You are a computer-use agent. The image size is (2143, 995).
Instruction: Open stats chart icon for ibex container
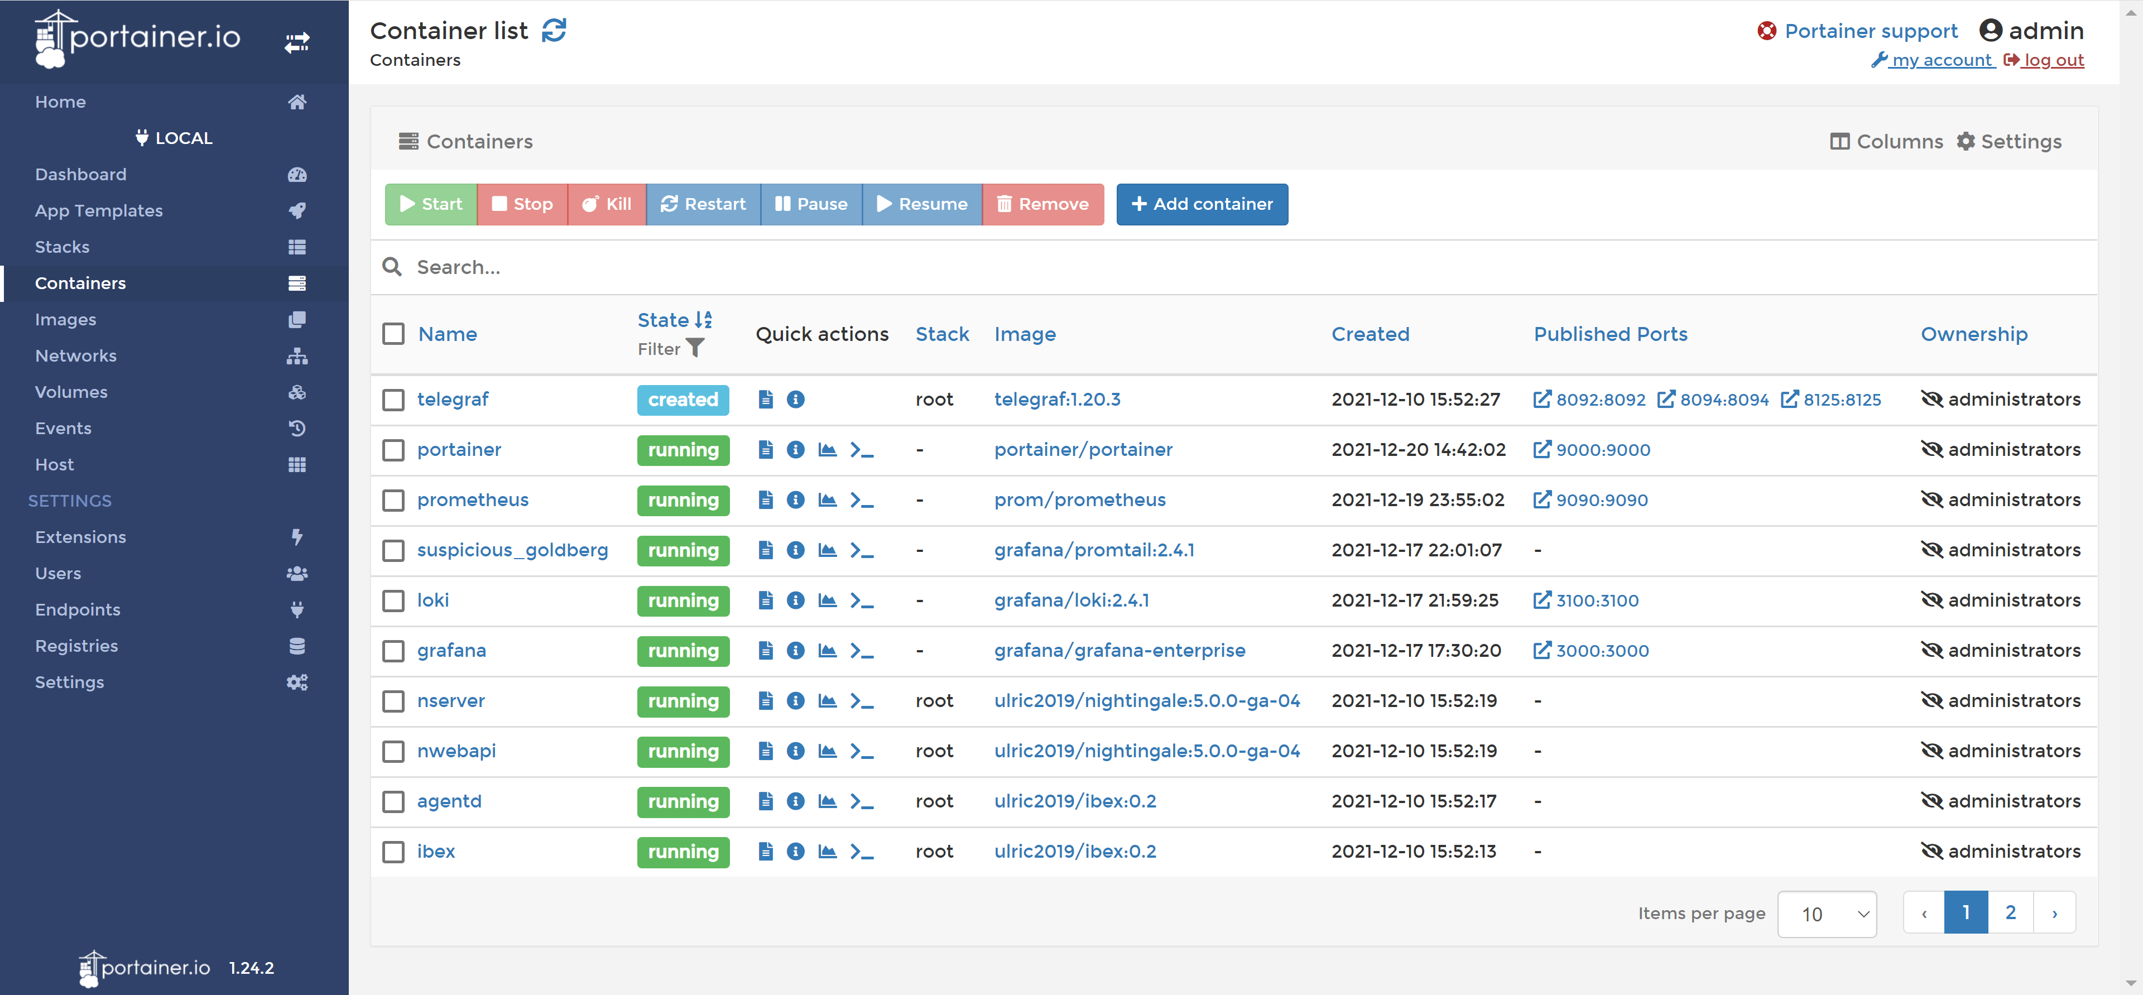(827, 851)
